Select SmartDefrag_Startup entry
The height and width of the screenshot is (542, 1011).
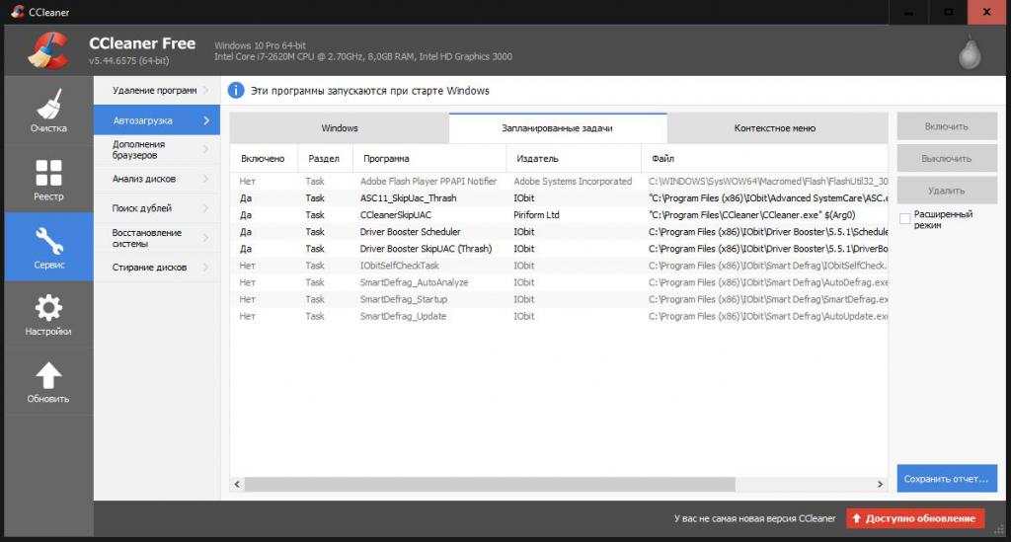tap(559, 299)
